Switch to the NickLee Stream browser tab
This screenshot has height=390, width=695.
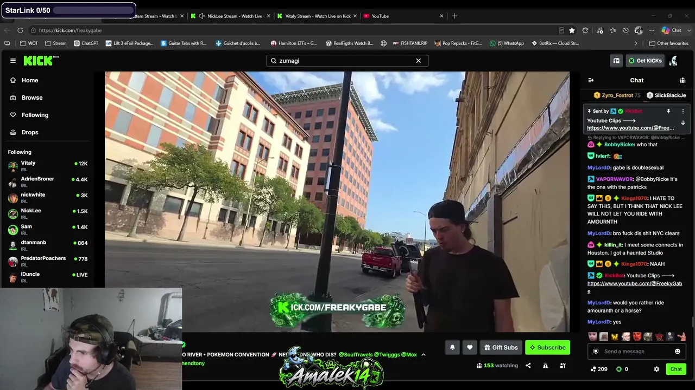(x=230, y=16)
